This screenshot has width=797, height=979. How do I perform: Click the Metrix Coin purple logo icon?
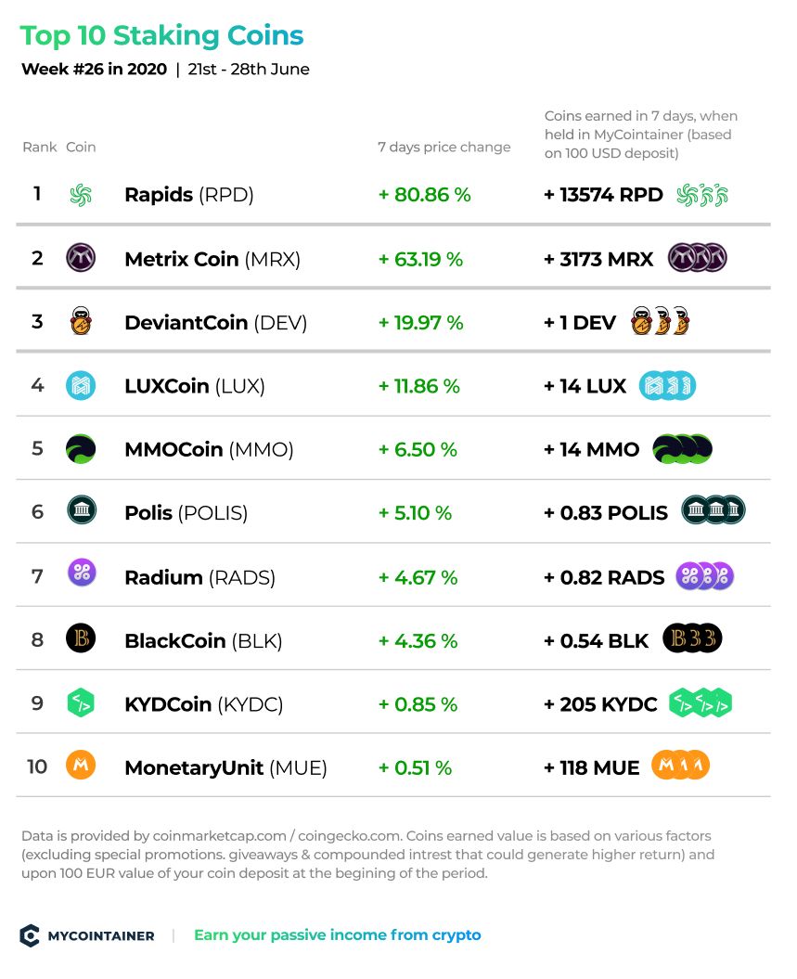pyautogui.click(x=81, y=257)
